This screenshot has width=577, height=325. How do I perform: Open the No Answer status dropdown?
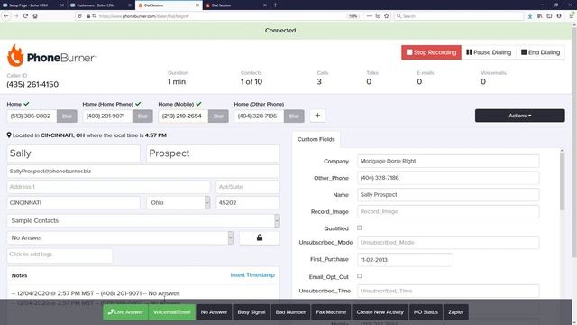point(120,237)
